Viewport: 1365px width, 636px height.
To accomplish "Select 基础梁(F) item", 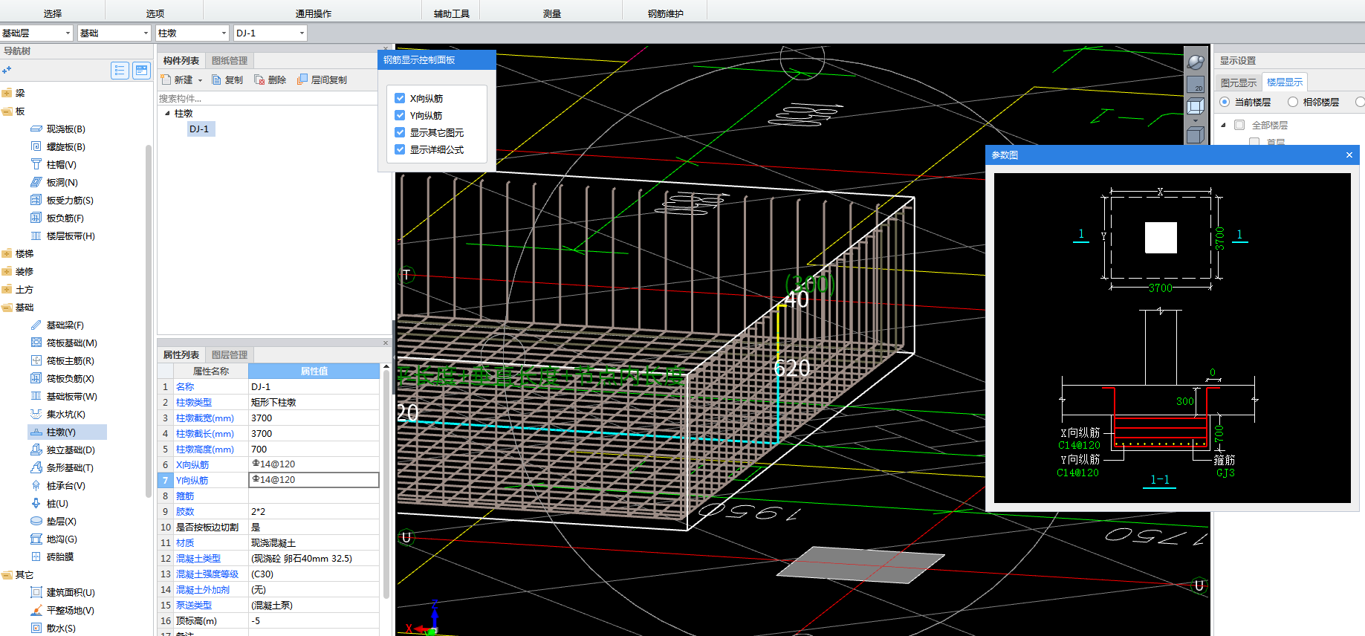I will click(57, 325).
